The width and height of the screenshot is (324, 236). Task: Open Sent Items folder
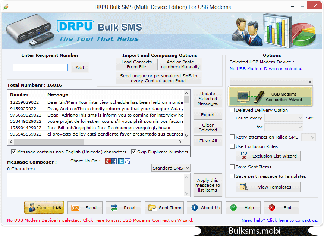coord(164,208)
